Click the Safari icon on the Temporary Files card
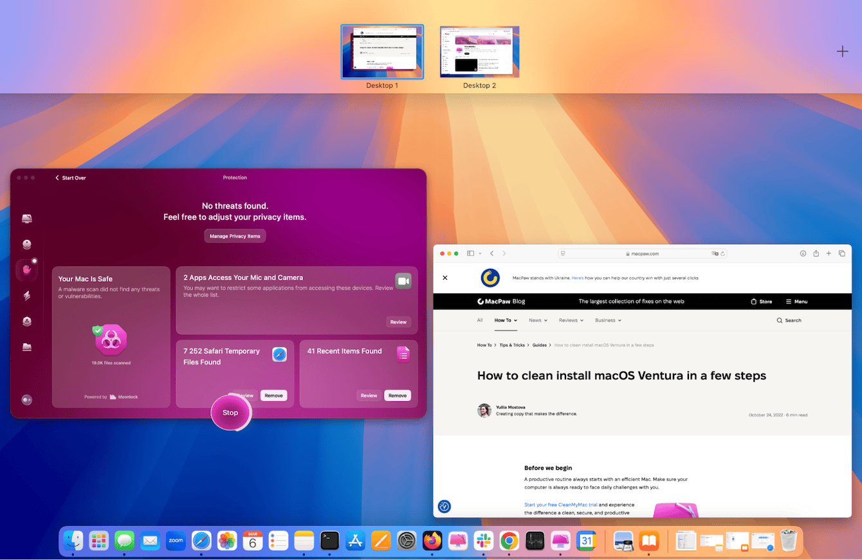 tap(279, 354)
